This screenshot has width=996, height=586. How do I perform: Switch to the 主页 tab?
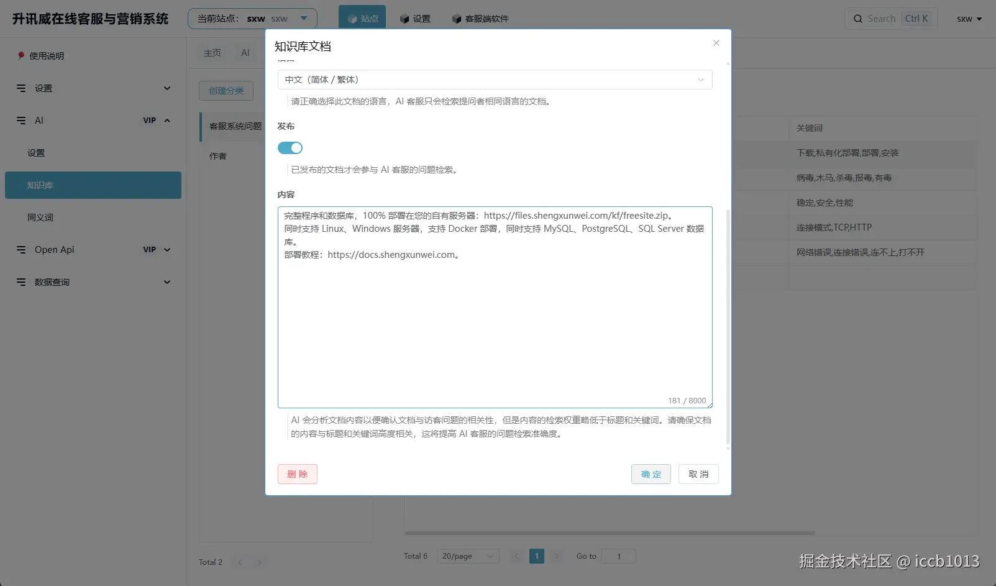tap(212, 53)
